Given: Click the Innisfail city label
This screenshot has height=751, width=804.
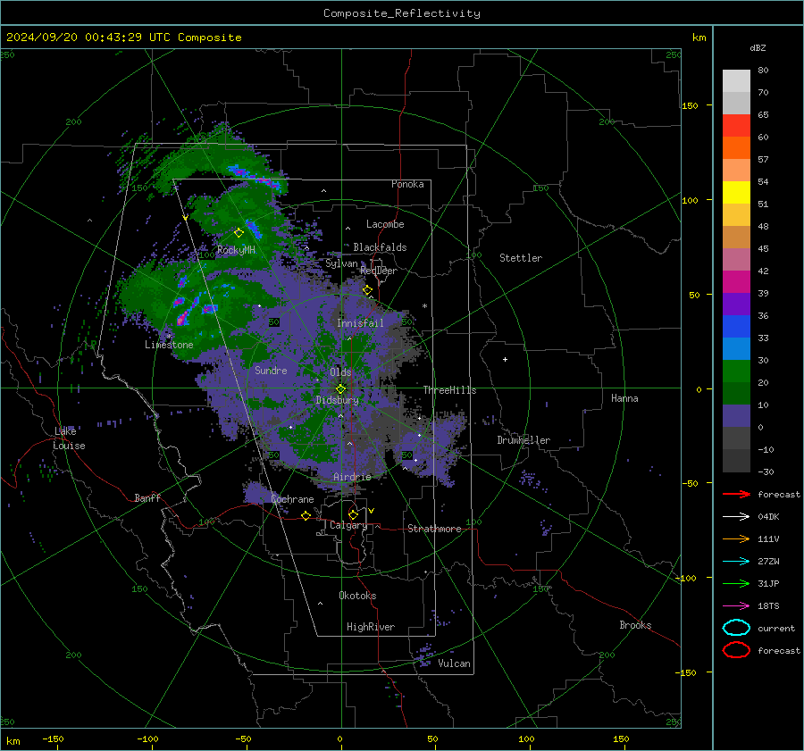Looking at the screenshot, I should click(360, 323).
